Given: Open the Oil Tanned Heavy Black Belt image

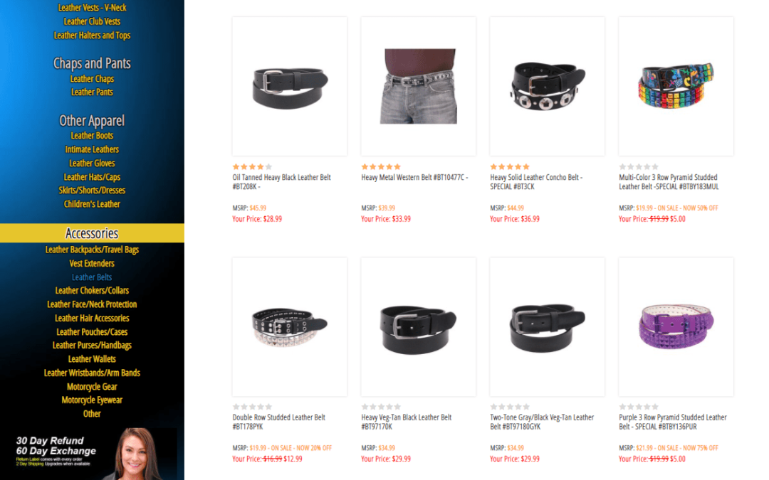Looking at the screenshot, I should 289,87.
